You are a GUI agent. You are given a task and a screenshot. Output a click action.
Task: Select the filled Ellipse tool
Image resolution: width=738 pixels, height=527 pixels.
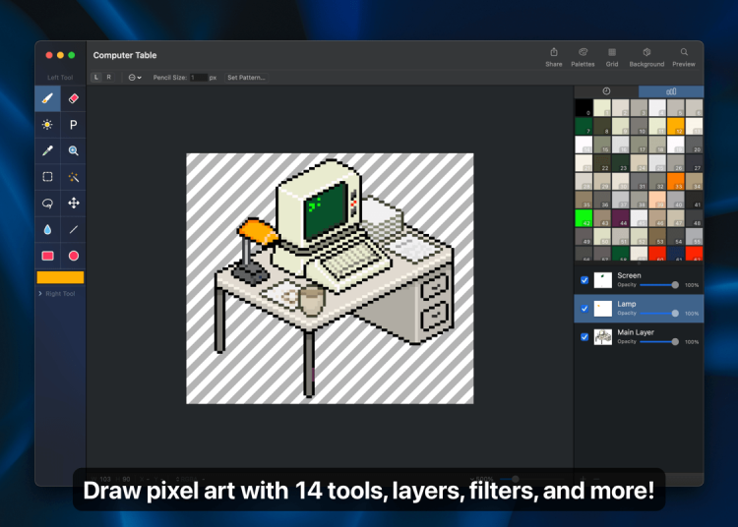click(74, 256)
